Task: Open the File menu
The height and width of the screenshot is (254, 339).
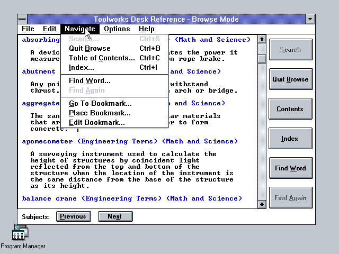Action: 28,29
